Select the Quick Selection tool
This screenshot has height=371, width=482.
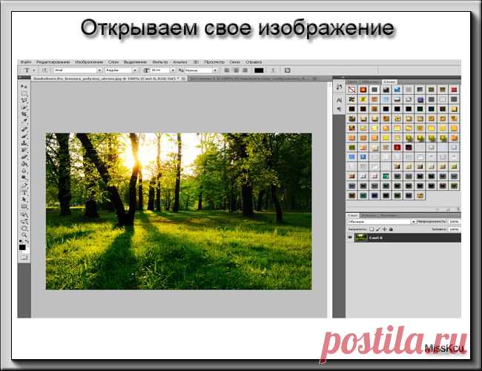[24, 108]
